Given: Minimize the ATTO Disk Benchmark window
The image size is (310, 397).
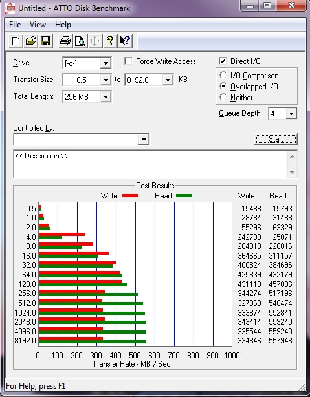Looking at the screenshot, I should click(250, 6).
